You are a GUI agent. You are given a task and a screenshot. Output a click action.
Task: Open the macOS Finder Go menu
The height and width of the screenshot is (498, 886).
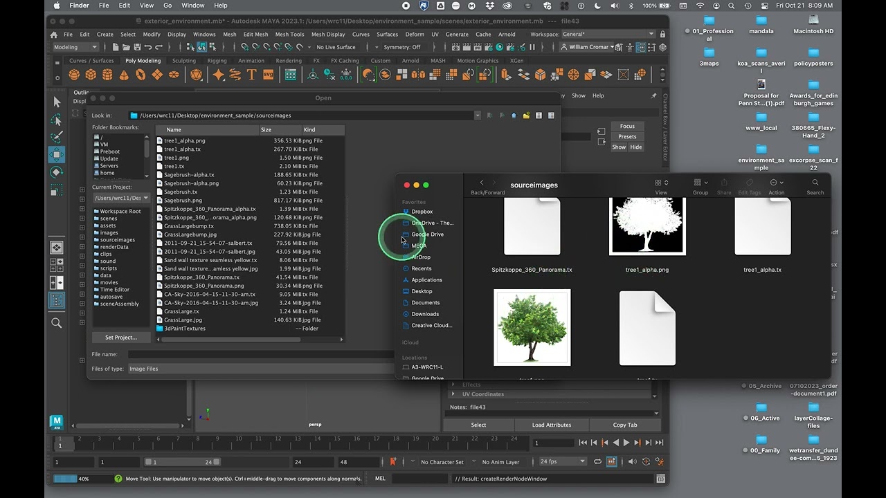(168, 6)
